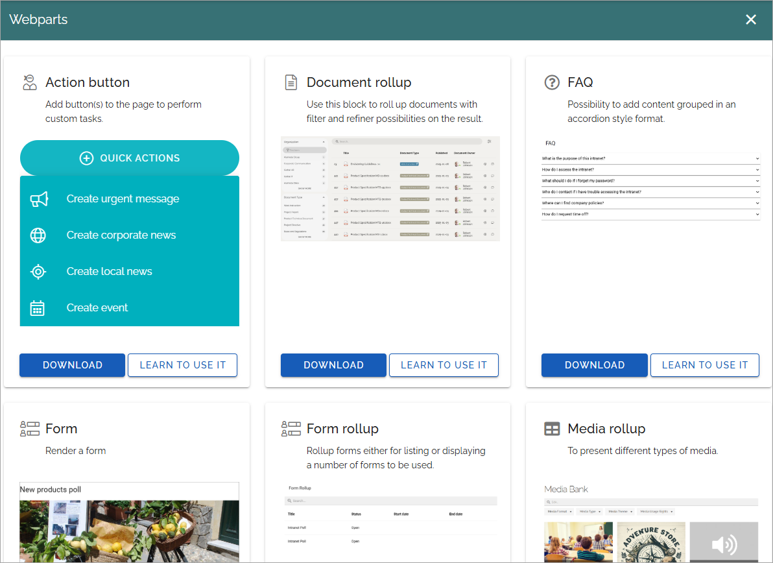This screenshot has height=563, width=773.
Task: Download the FAQ webpart
Action: pos(595,365)
